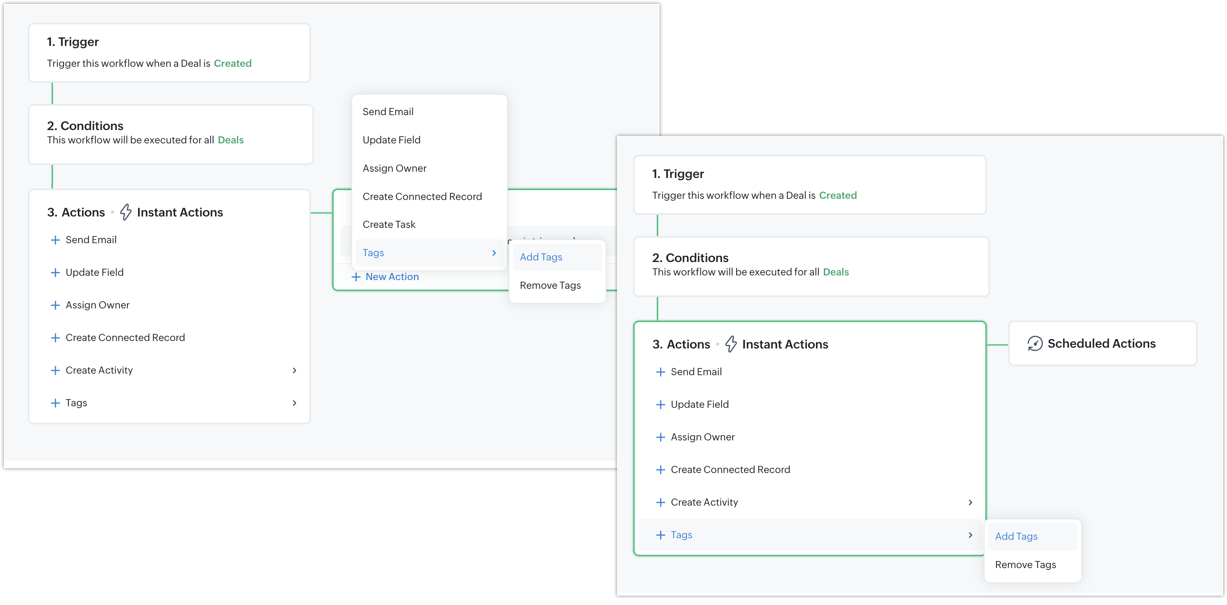Image resolution: width=1227 pixels, height=605 pixels.
Task: Click Create Connected Record label in the right window list
Action: pos(730,470)
